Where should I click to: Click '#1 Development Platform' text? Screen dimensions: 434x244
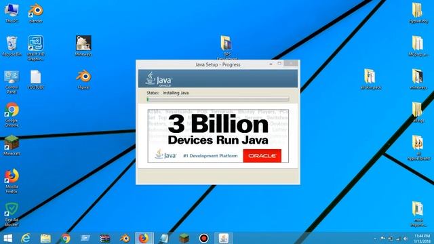click(210, 156)
